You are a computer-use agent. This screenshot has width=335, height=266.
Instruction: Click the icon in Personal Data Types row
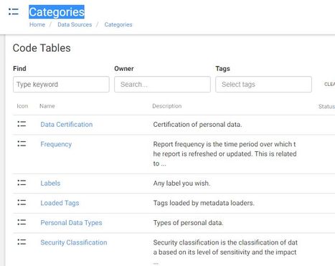click(x=22, y=222)
